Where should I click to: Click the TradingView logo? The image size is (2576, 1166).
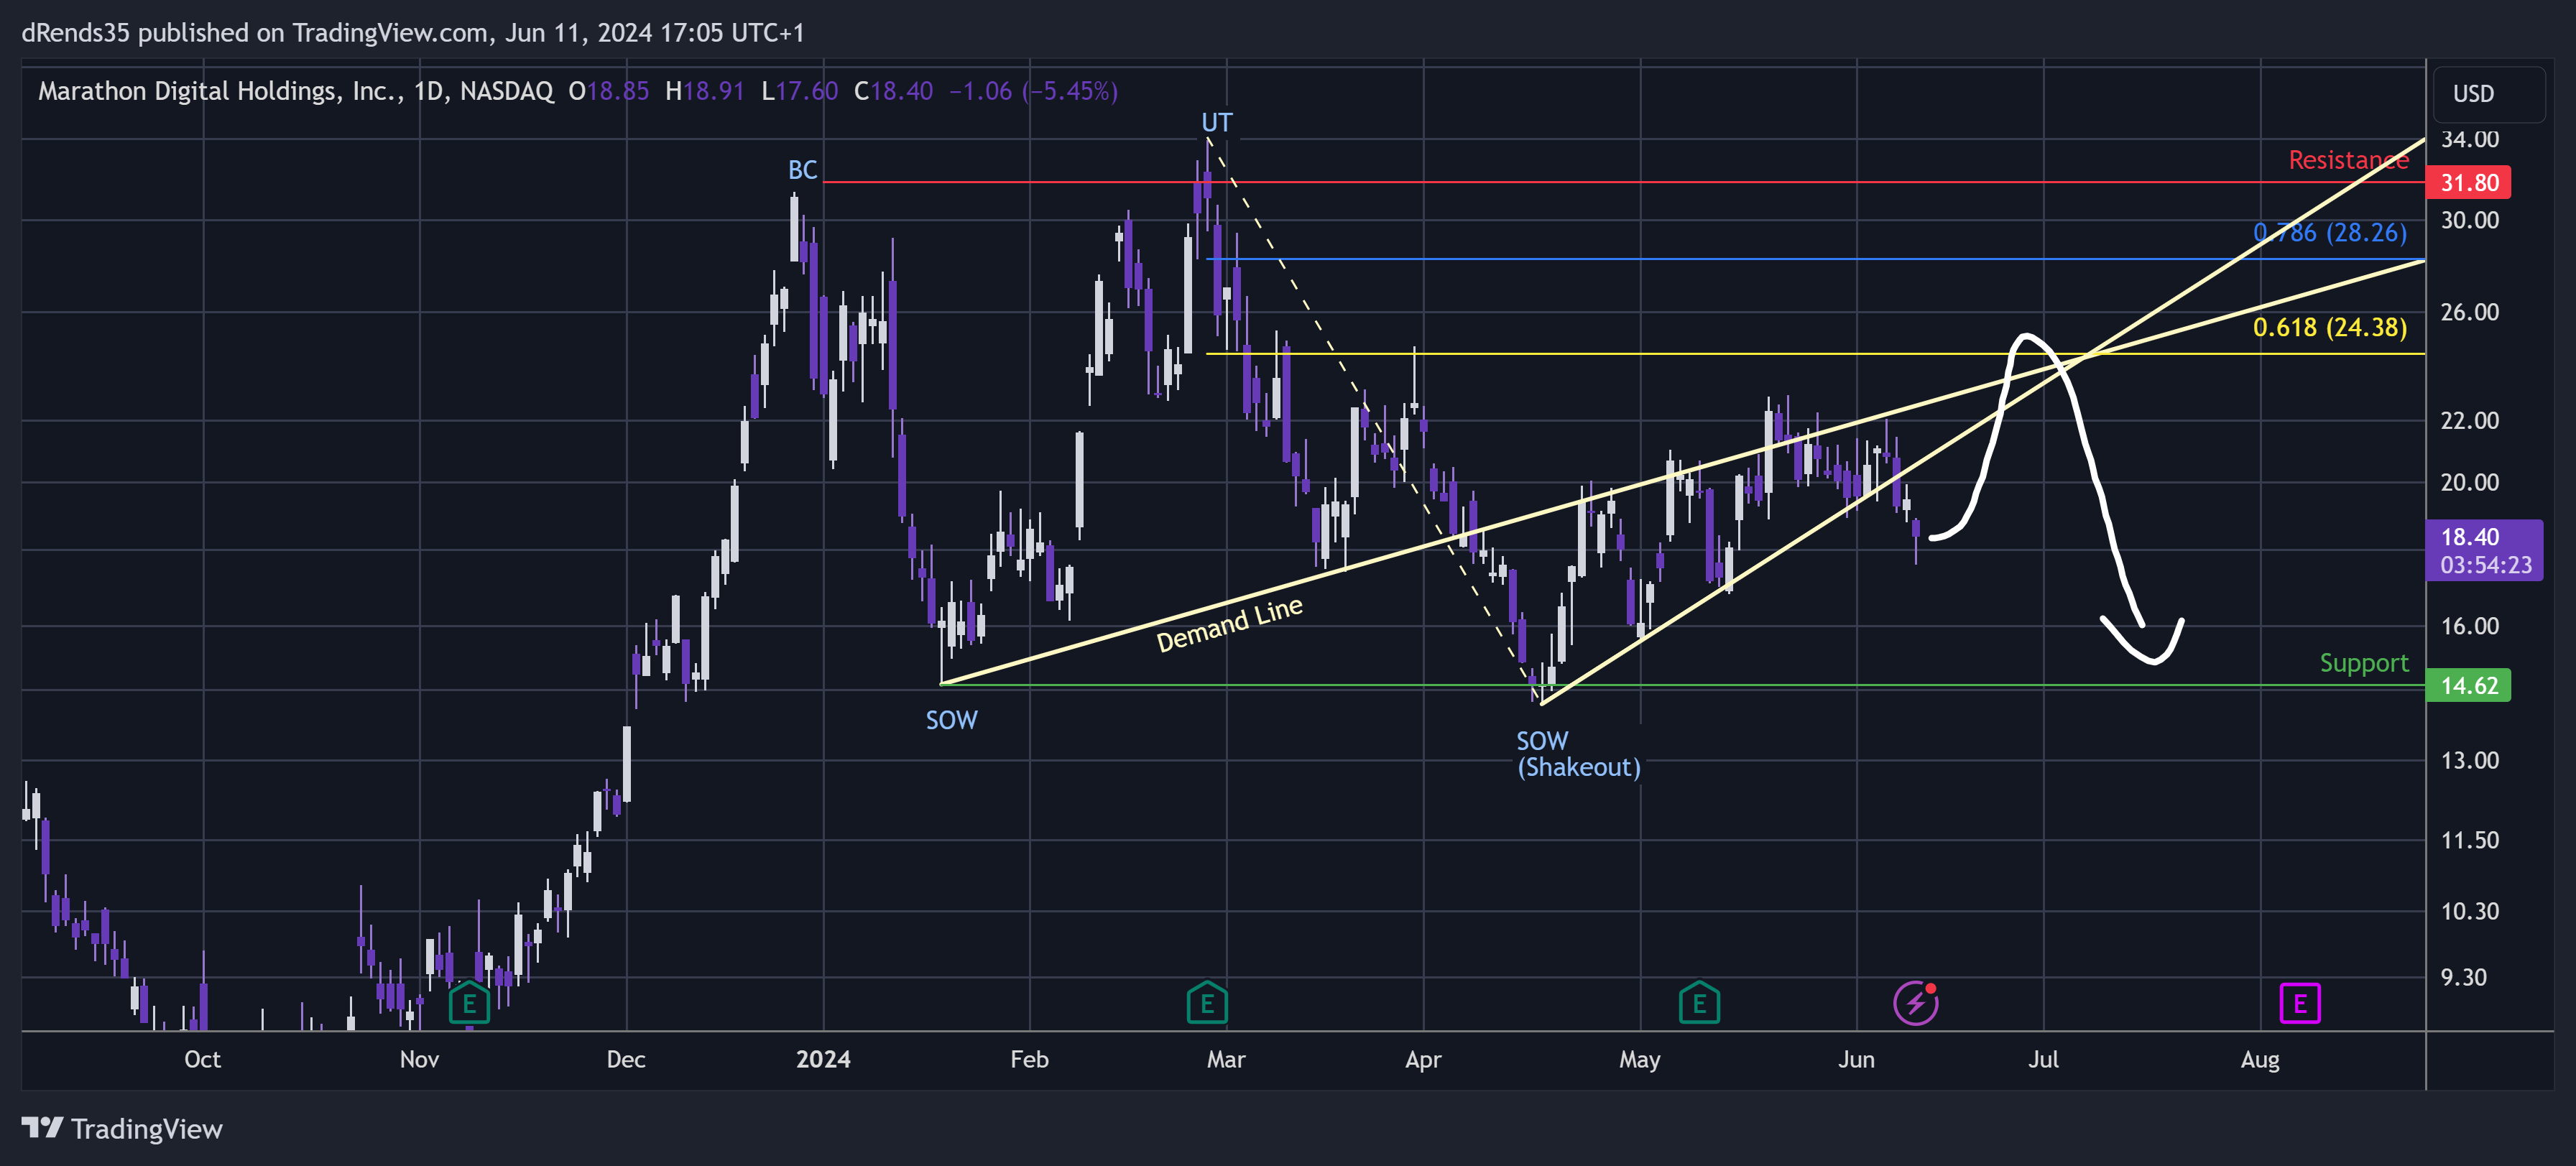(x=122, y=1129)
